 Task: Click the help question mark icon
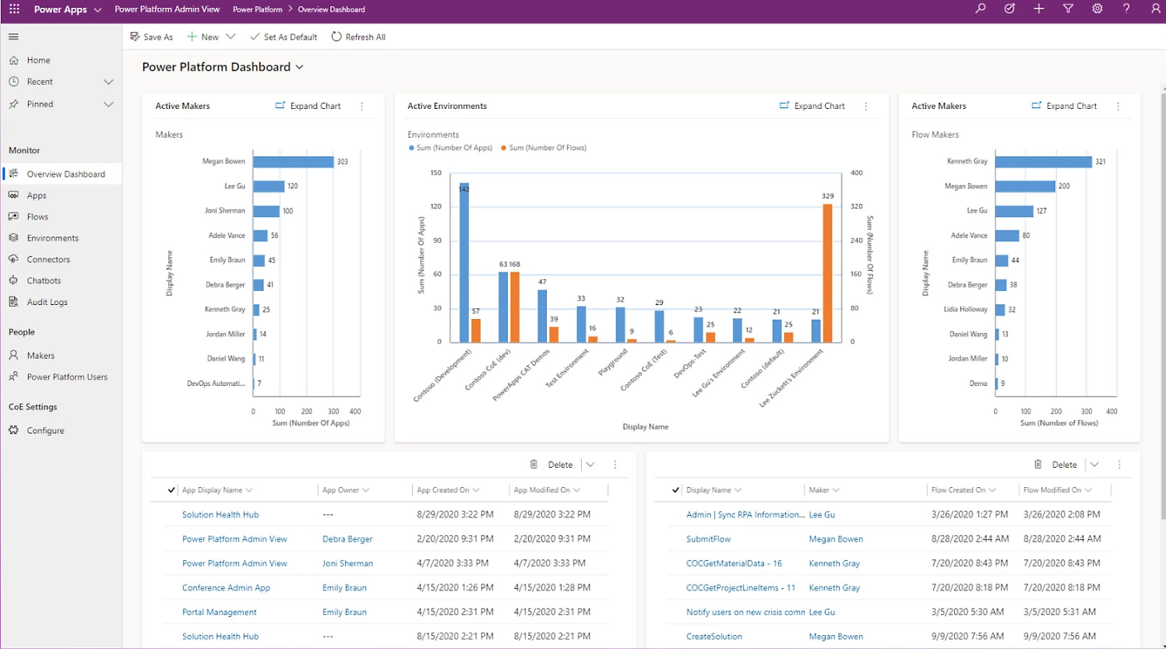coord(1126,9)
